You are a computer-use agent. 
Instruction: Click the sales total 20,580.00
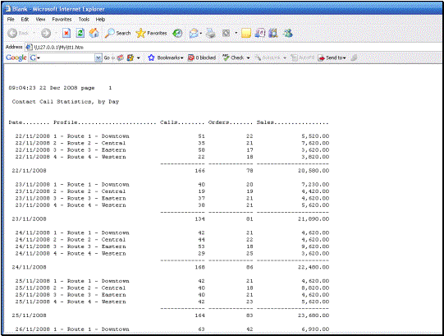tap(314, 171)
